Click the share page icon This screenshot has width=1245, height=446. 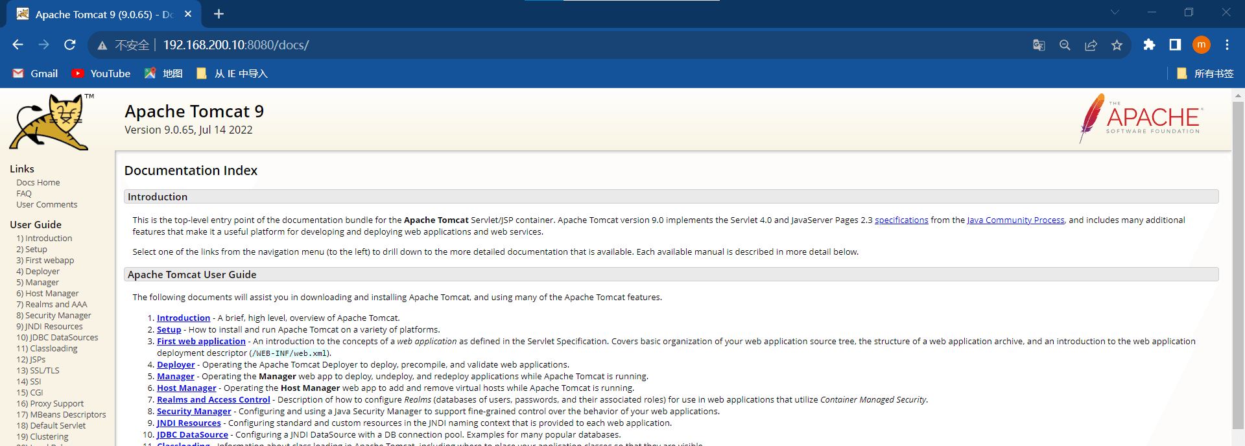(x=1091, y=45)
